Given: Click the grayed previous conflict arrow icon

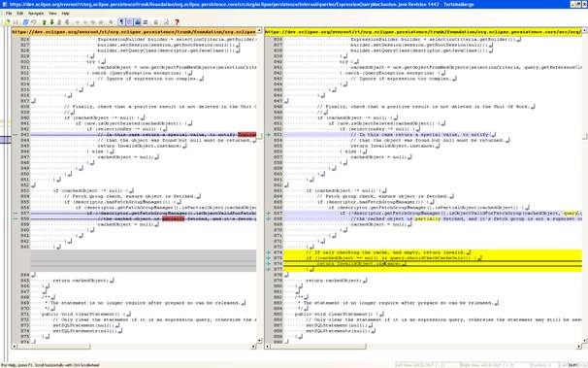Looking at the screenshot, I should pyautogui.click(x=59, y=22).
